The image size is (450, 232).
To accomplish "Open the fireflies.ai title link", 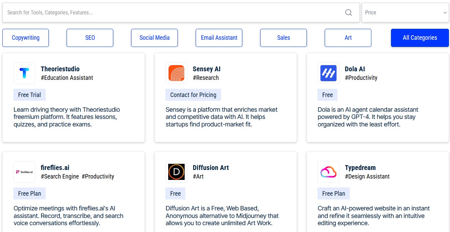I will pyautogui.click(x=55, y=168).
